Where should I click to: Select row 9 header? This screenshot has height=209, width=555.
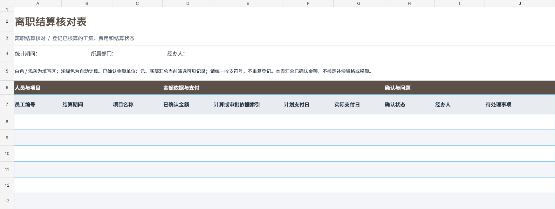coord(7,138)
